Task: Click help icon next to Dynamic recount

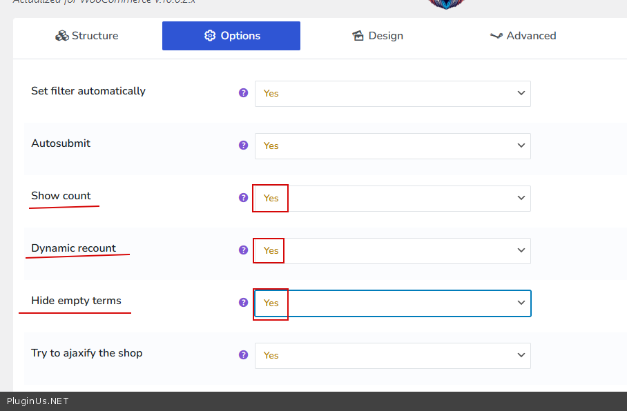Action: [243, 250]
